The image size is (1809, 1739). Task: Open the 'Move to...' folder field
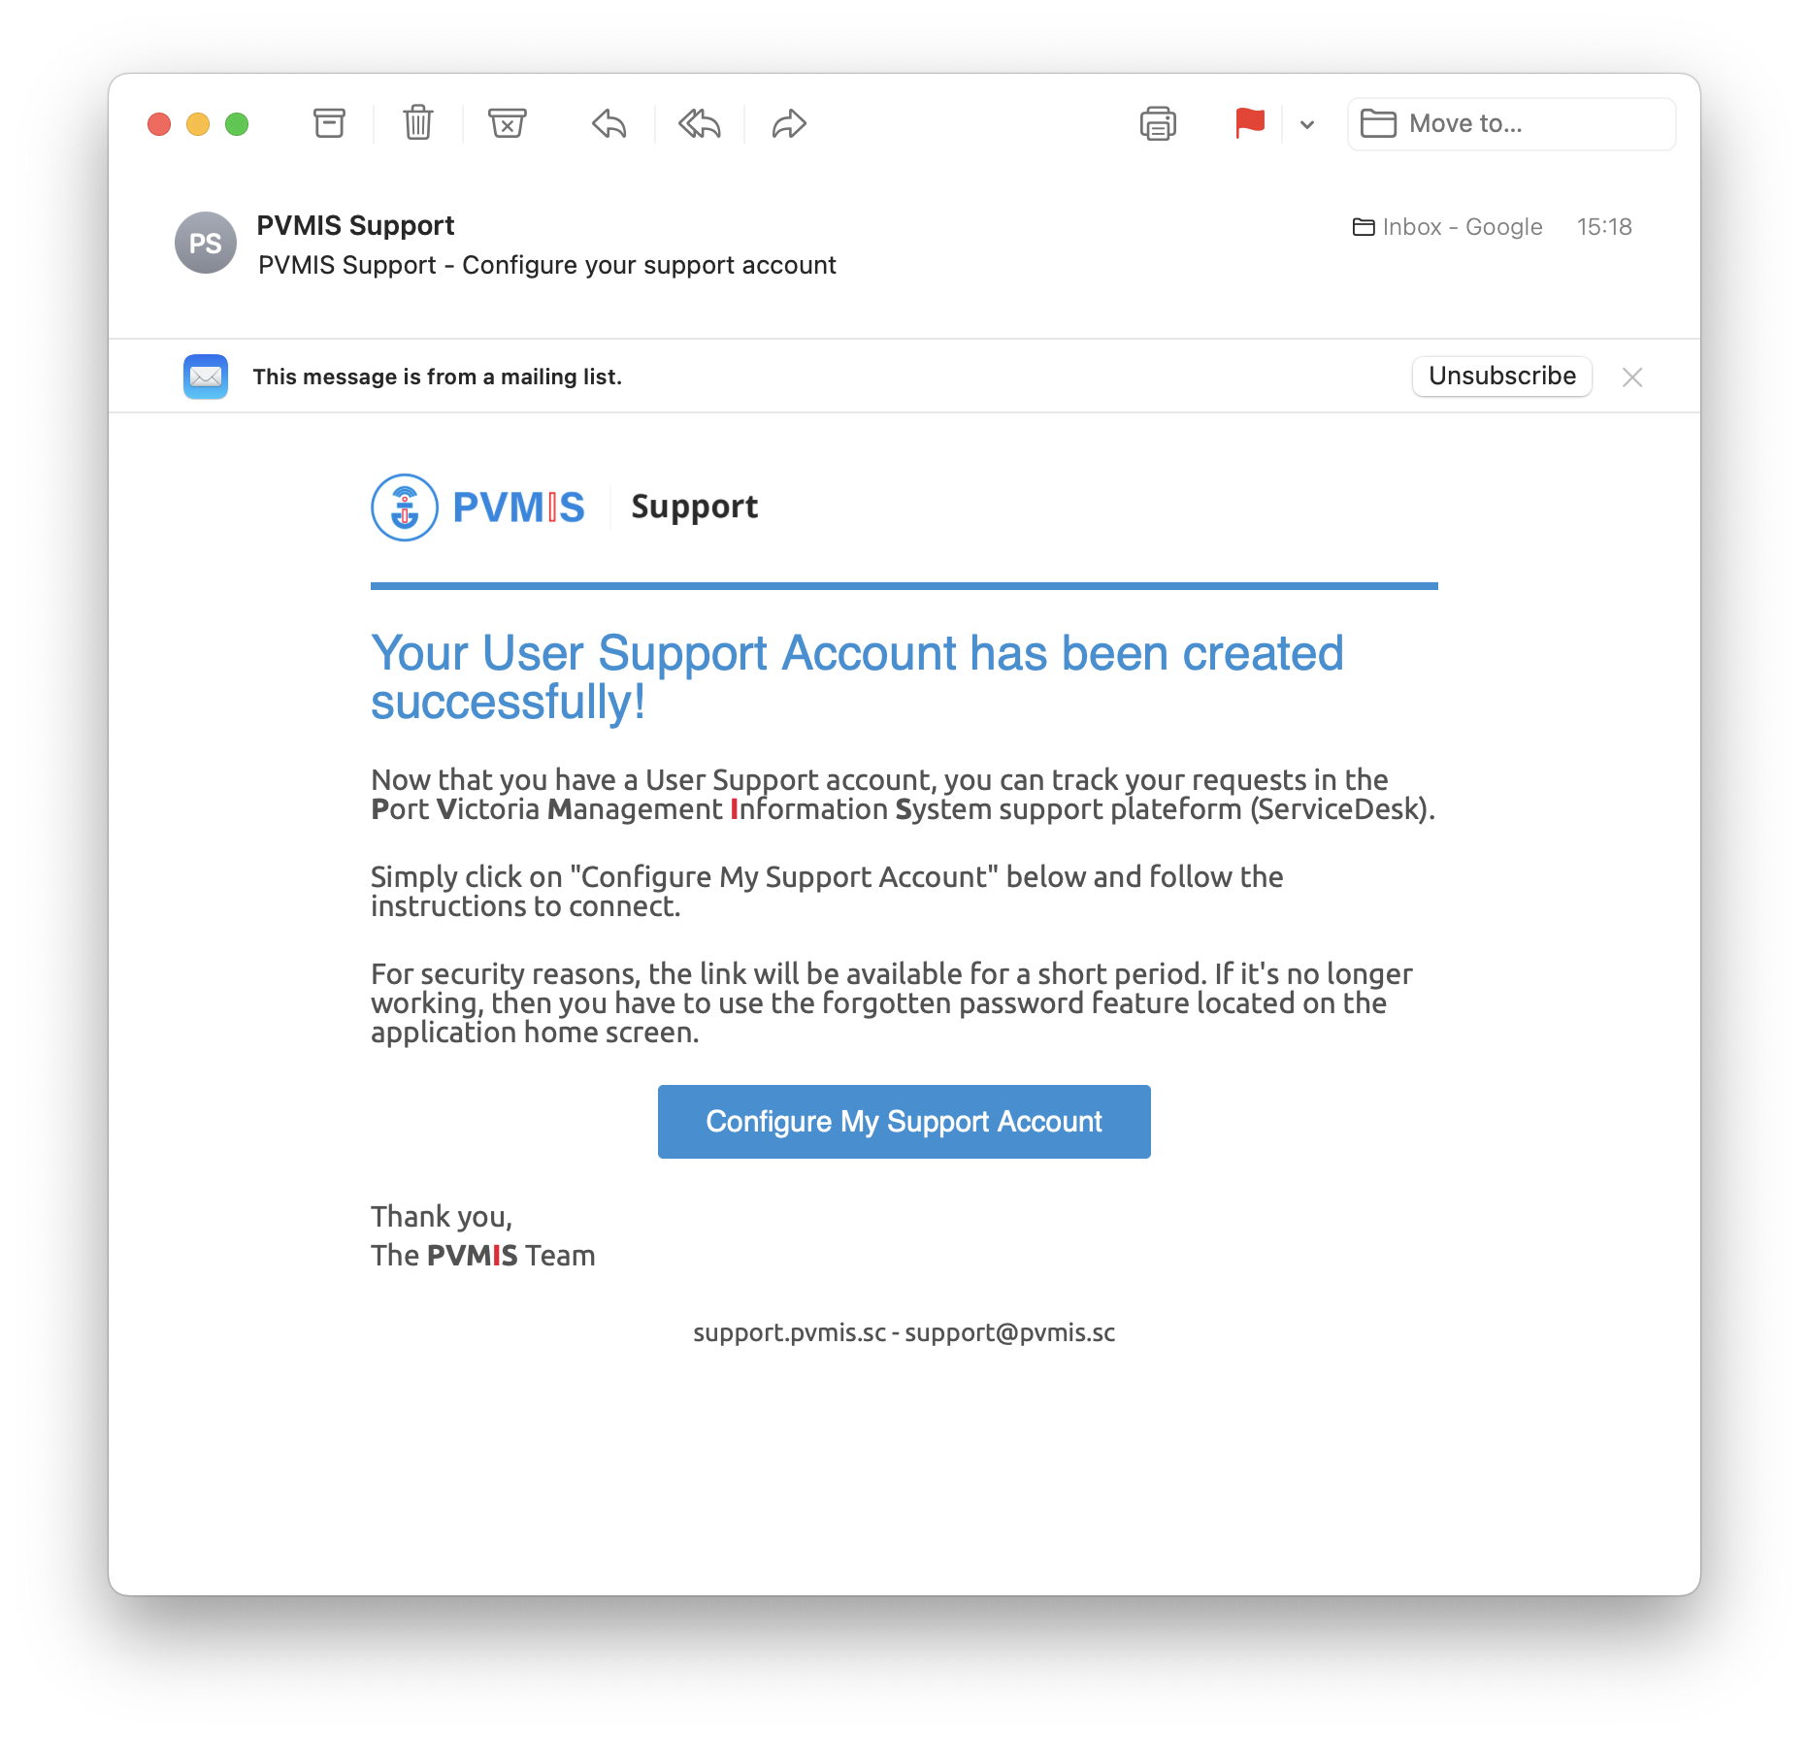point(1511,123)
